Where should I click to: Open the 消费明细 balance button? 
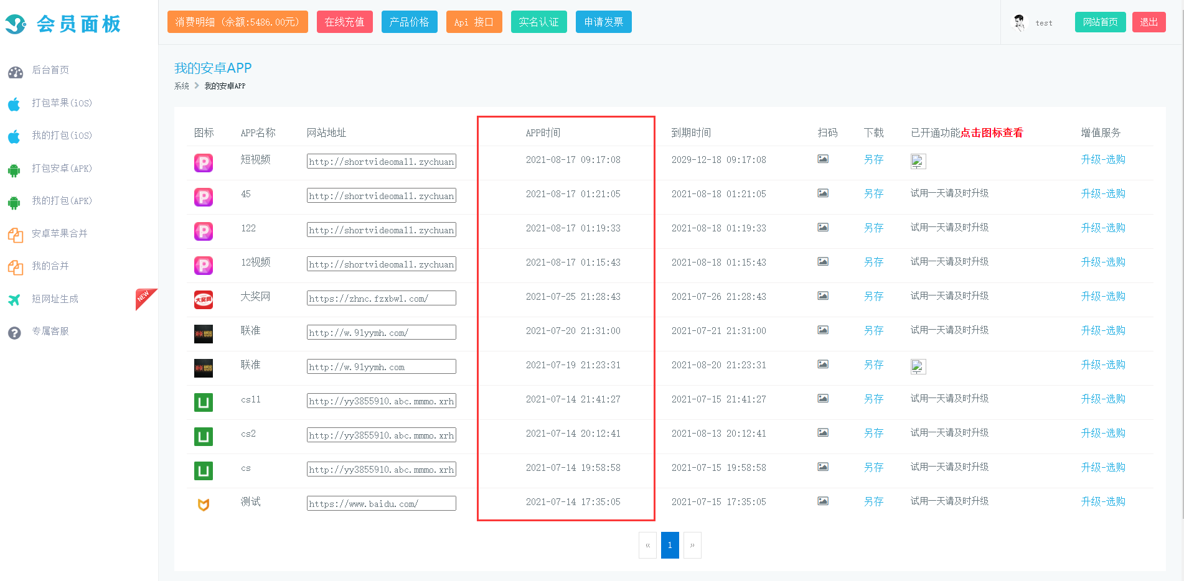point(237,22)
